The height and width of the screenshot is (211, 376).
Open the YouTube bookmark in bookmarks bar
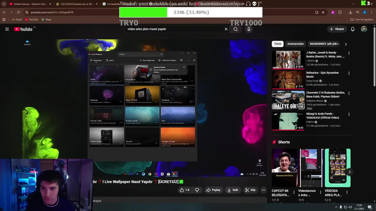(31, 19)
